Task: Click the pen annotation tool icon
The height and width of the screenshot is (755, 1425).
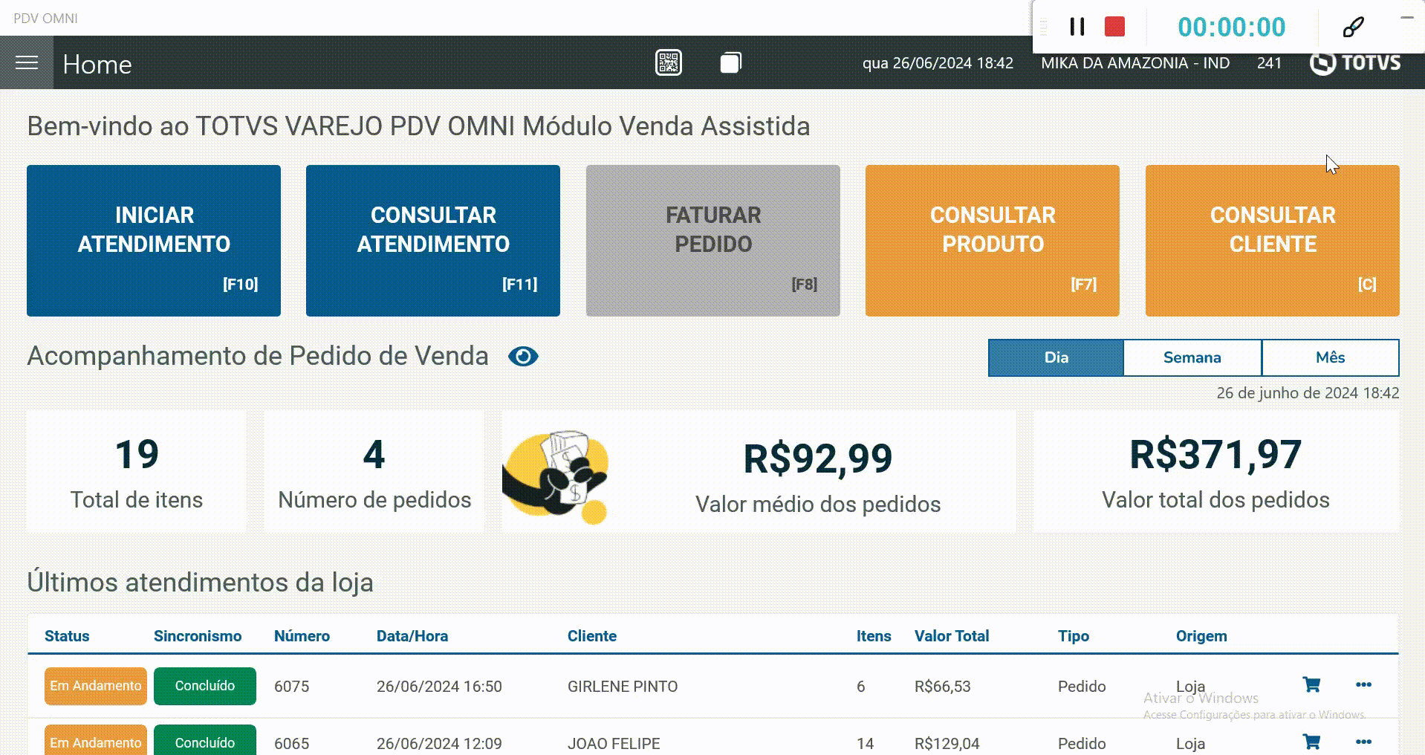Action: (1353, 27)
